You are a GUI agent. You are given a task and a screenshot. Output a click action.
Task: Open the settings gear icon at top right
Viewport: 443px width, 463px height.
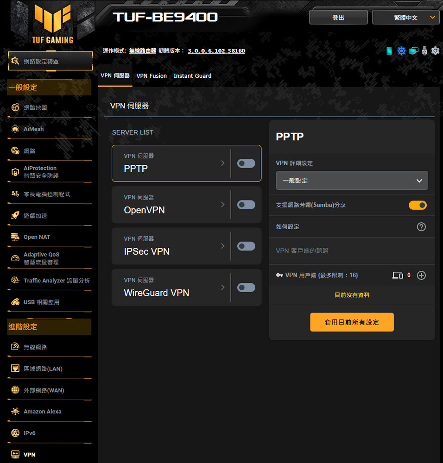point(435,51)
